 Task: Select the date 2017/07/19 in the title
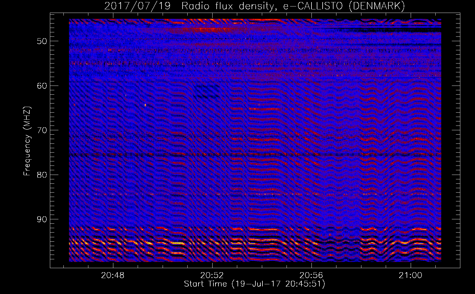137,6
